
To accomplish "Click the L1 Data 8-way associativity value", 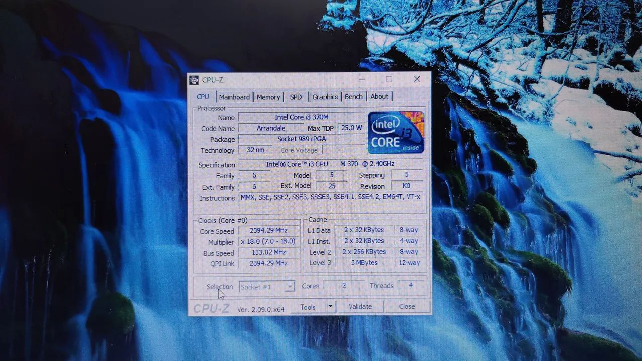I will click(x=409, y=230).
